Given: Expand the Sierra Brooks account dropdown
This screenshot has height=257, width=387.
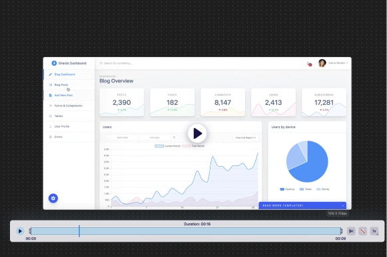Looking at the screenshot, I should click(338, 63).
